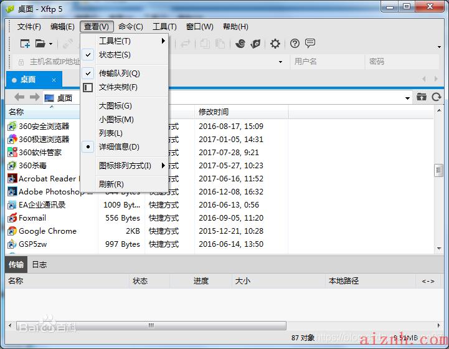Open the 编辑(E) menu
449x349 pixels.
coord(62,27)
